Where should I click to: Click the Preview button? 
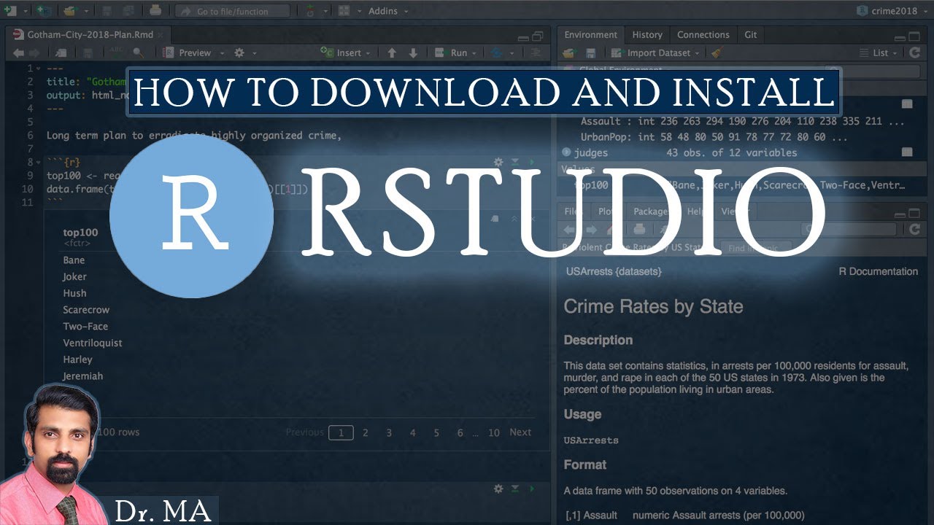188,52
